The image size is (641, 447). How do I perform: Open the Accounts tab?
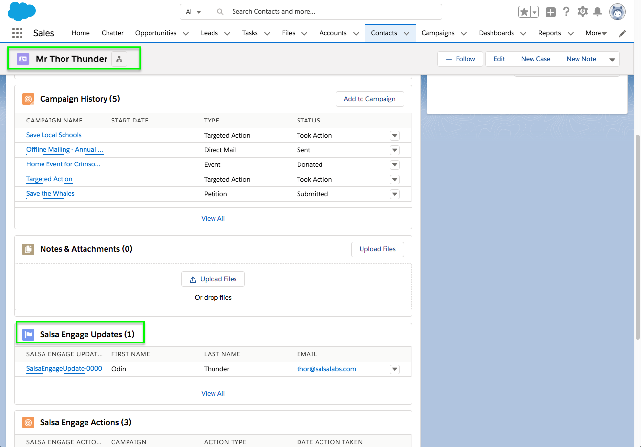pyautogui.click(x=333, y=33)
